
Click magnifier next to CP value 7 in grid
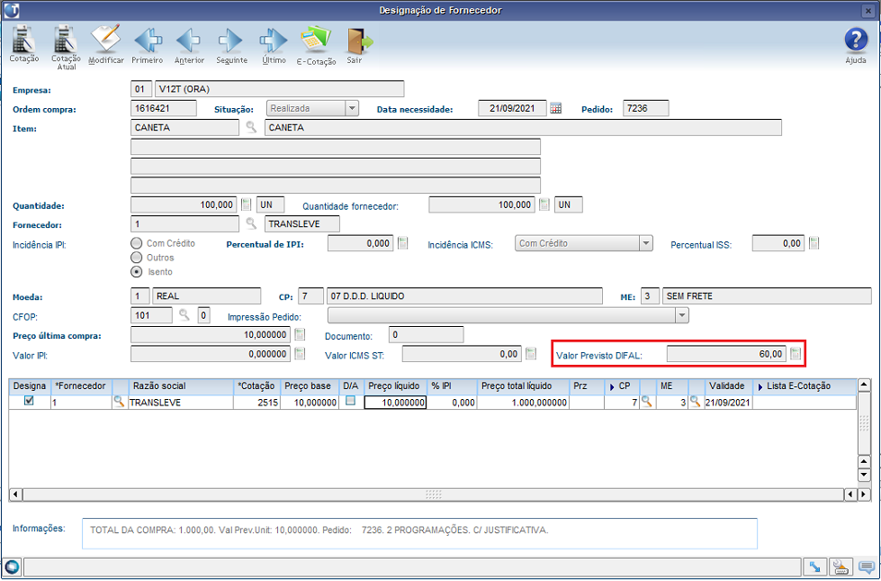(x=647, y=402)
